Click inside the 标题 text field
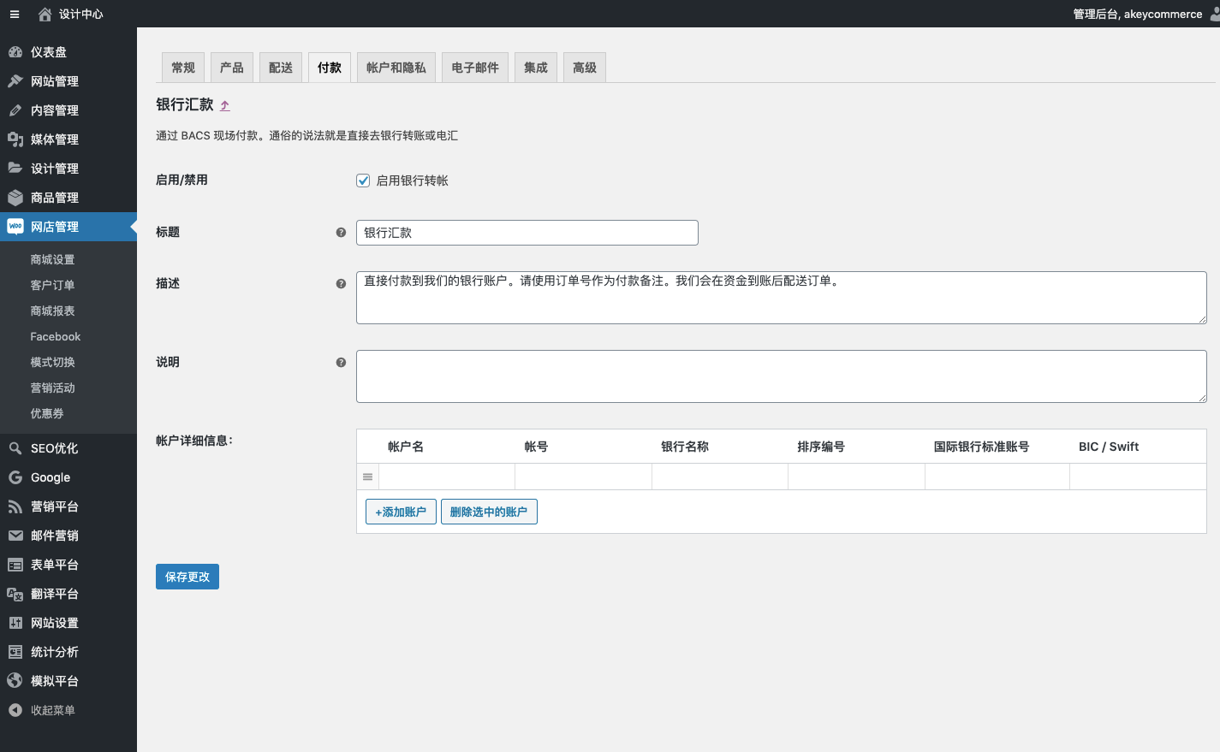1220x752 pixels. click(x=527, y=233)
